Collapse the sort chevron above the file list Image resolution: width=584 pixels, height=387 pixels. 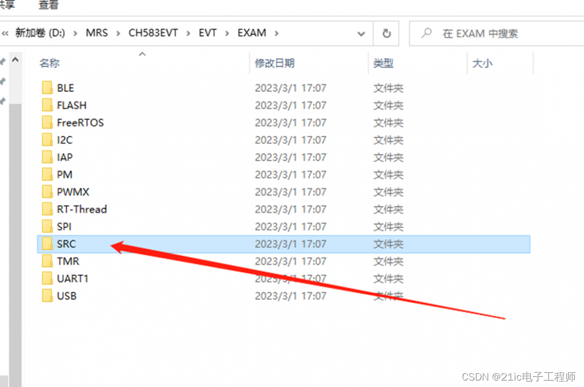point(142,54)
